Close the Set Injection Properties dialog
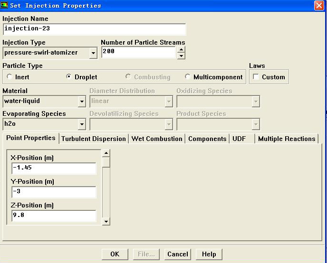The image size is (327, 263). point(319,5)
